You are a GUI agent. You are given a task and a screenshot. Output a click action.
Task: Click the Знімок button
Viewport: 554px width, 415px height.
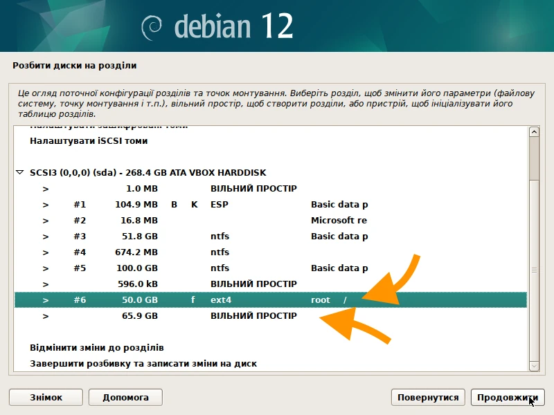click(x=46, y=397)
